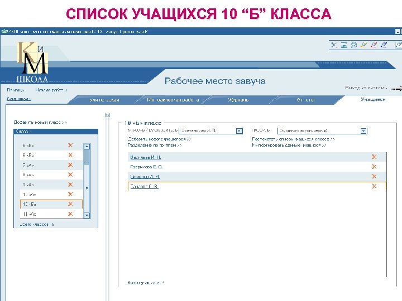The image size is (402, 301).
Task: Click Выход из системы text
Action: pyautogui.click(x=366, y=88)
